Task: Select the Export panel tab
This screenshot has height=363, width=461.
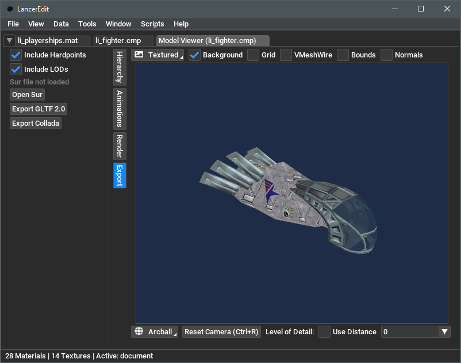Action: 119,175
